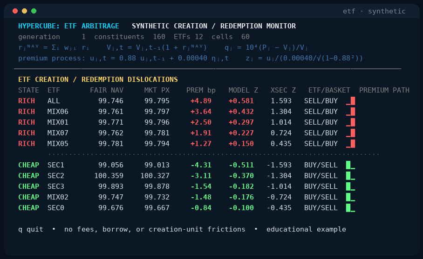Click the SEC3 row premium path sparkline
Viewport: 423px width, 259px height.
coord(350,186)
